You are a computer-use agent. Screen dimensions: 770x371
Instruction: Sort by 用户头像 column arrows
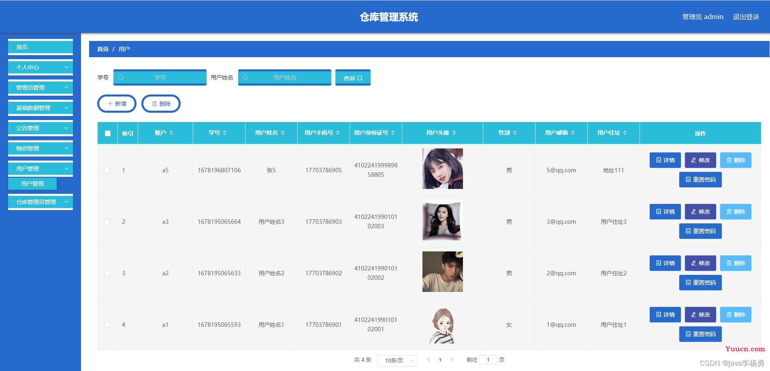[454, 133]
